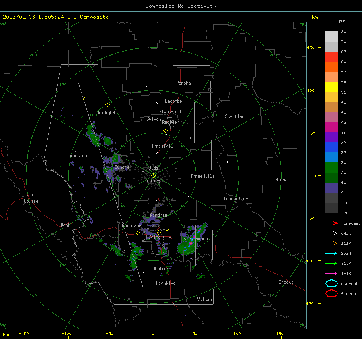Viewport: 362px width, 339px height.
Task: Click the asterisk marker east of Innisfail
Action: pos(191,138)
